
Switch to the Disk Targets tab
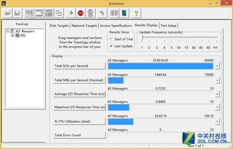click(x=59, y=26)
